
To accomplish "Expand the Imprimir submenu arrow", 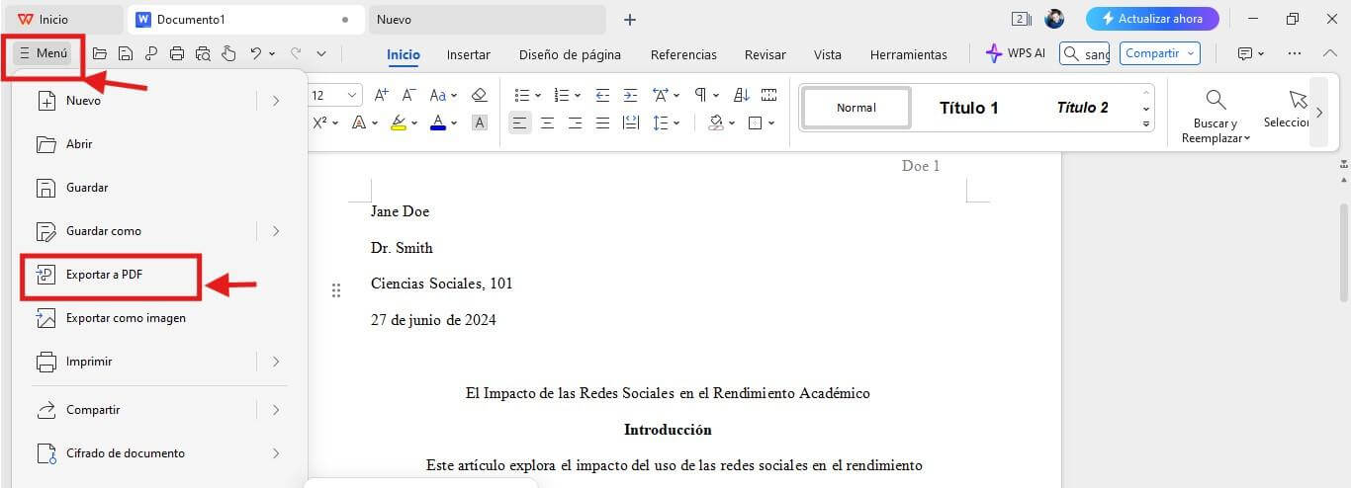I will coord(276,362).
